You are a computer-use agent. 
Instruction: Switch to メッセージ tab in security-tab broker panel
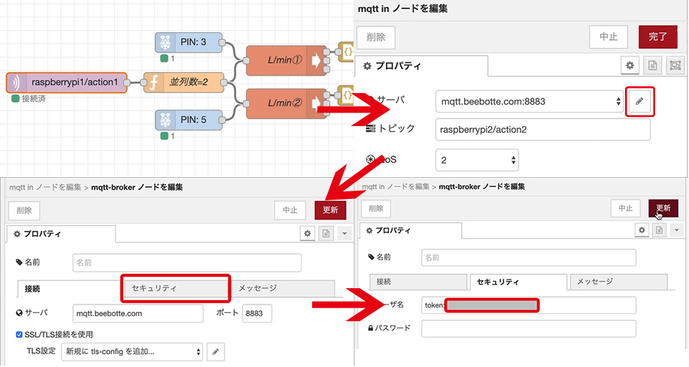(x=619, y=281)
